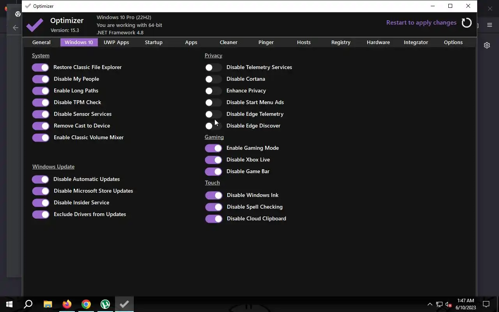Click System section heading

pyautogui.click(x=41, y=55)
